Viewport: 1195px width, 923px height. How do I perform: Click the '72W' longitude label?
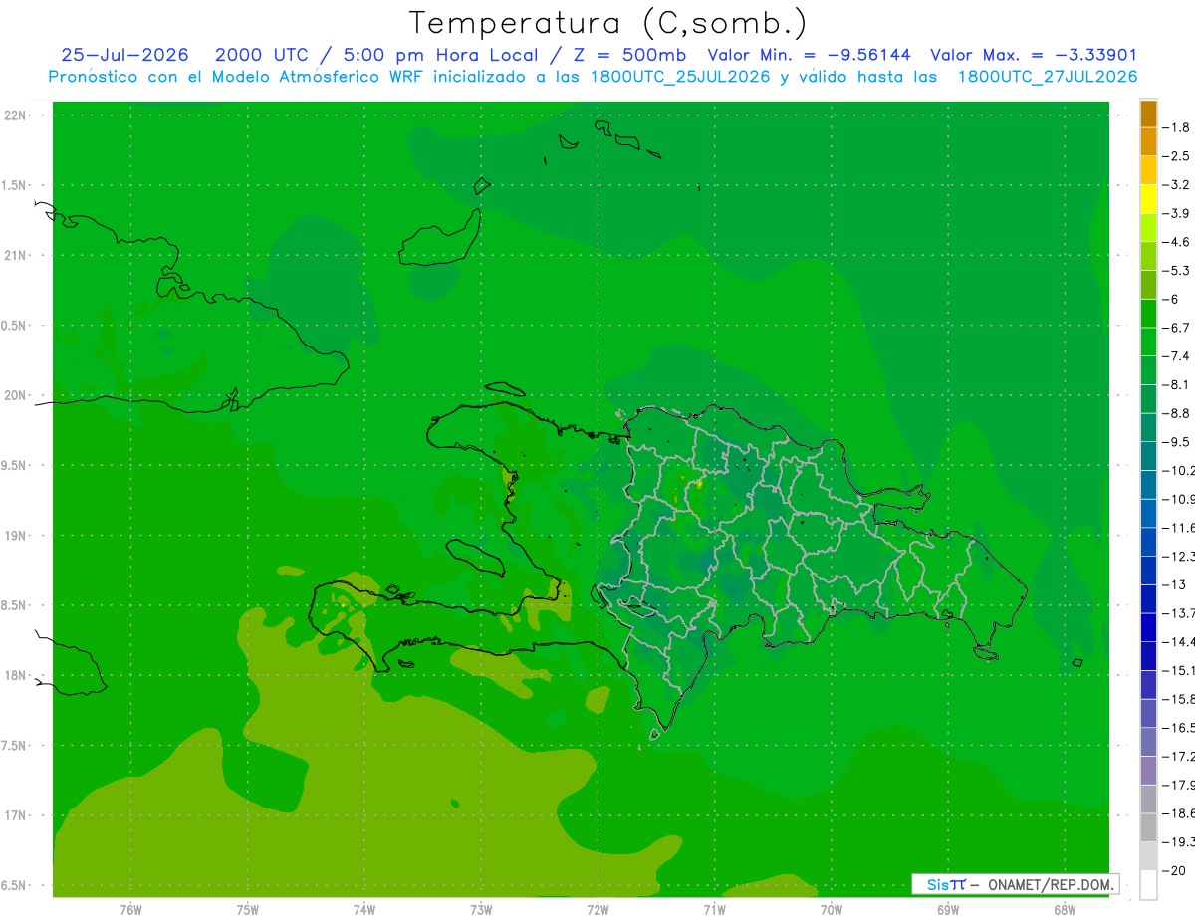597,910
